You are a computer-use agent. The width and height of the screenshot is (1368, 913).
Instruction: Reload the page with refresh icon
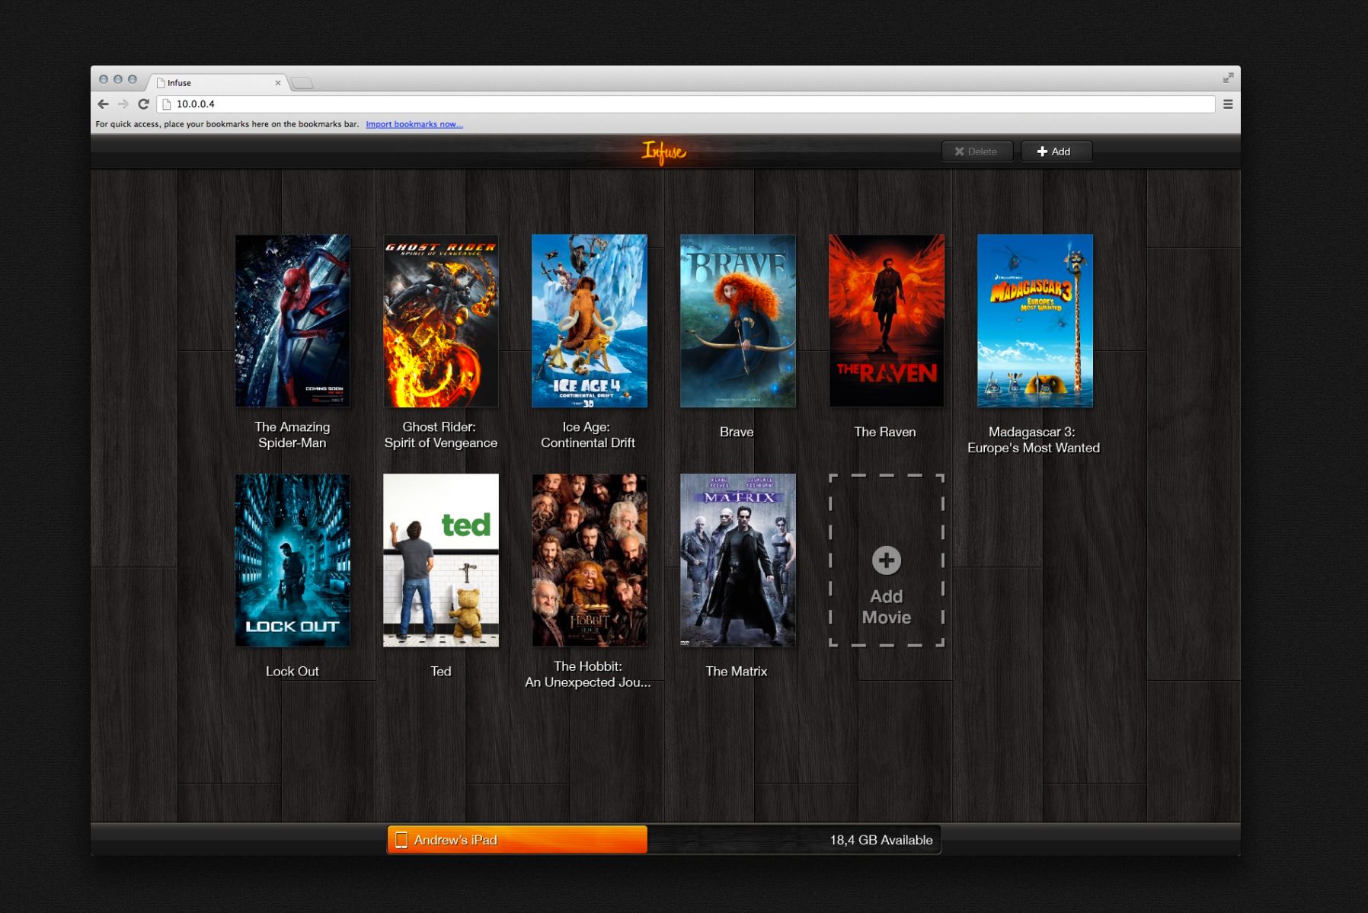(143, 104)
